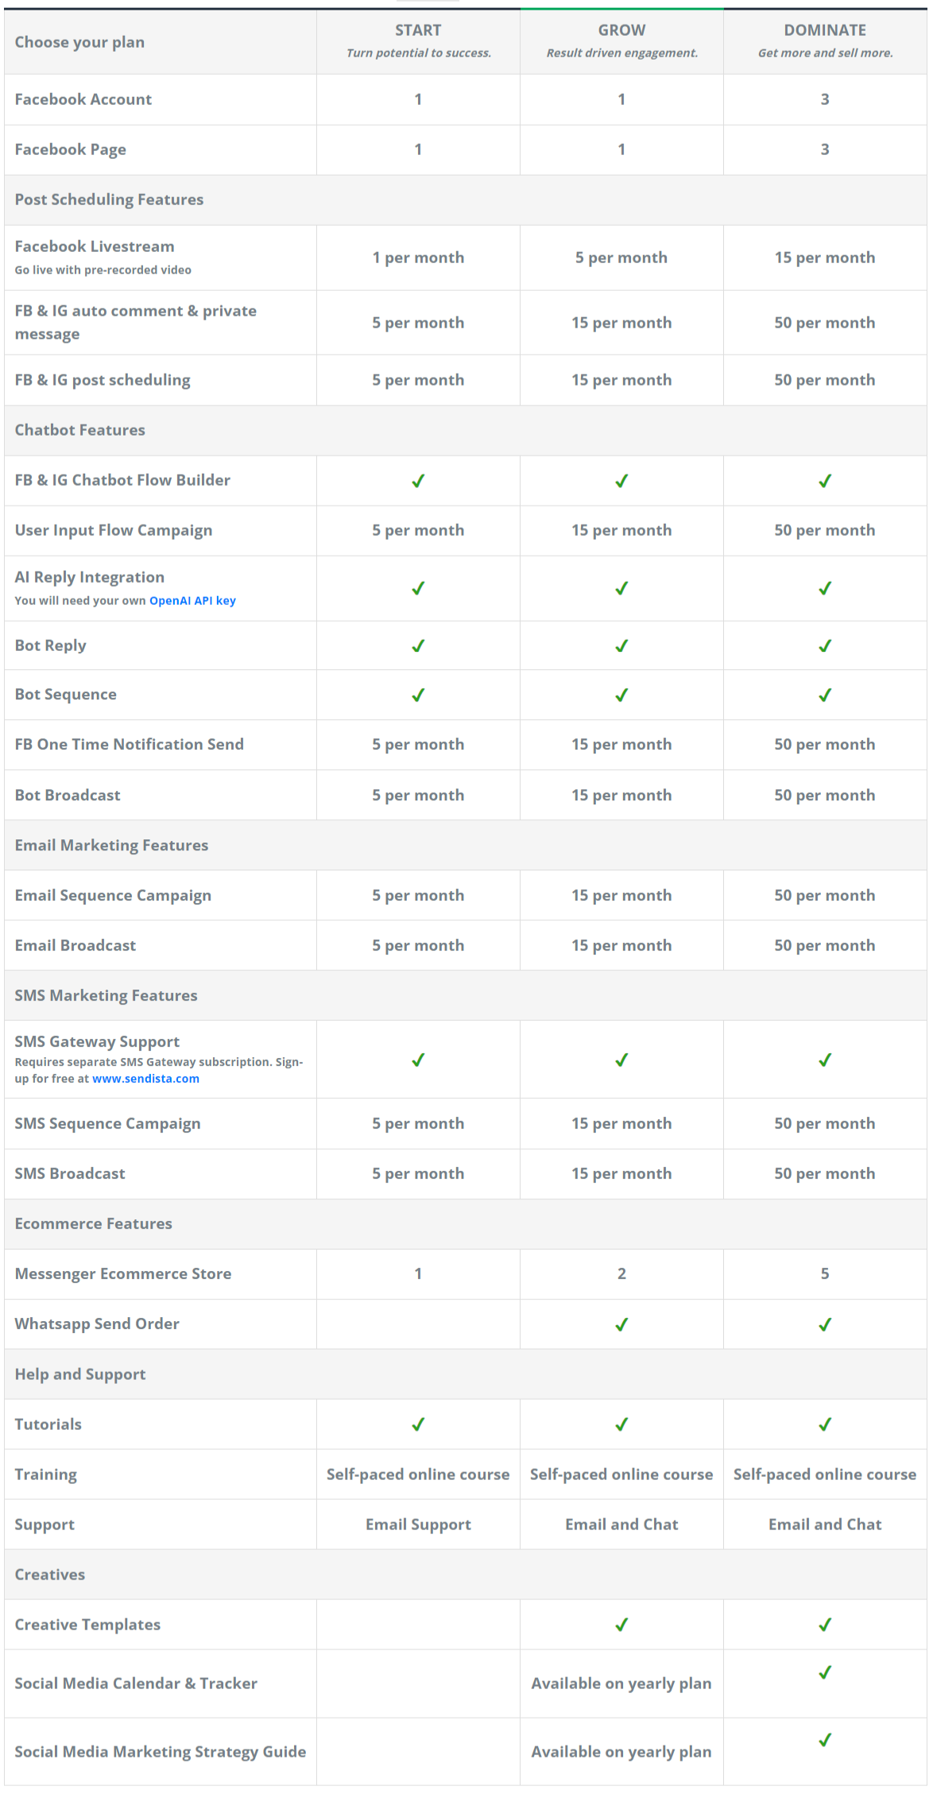
Task: Click START checkmark for FB & IG Chatbot Flow Builder
Action: (x=418, y=481)
